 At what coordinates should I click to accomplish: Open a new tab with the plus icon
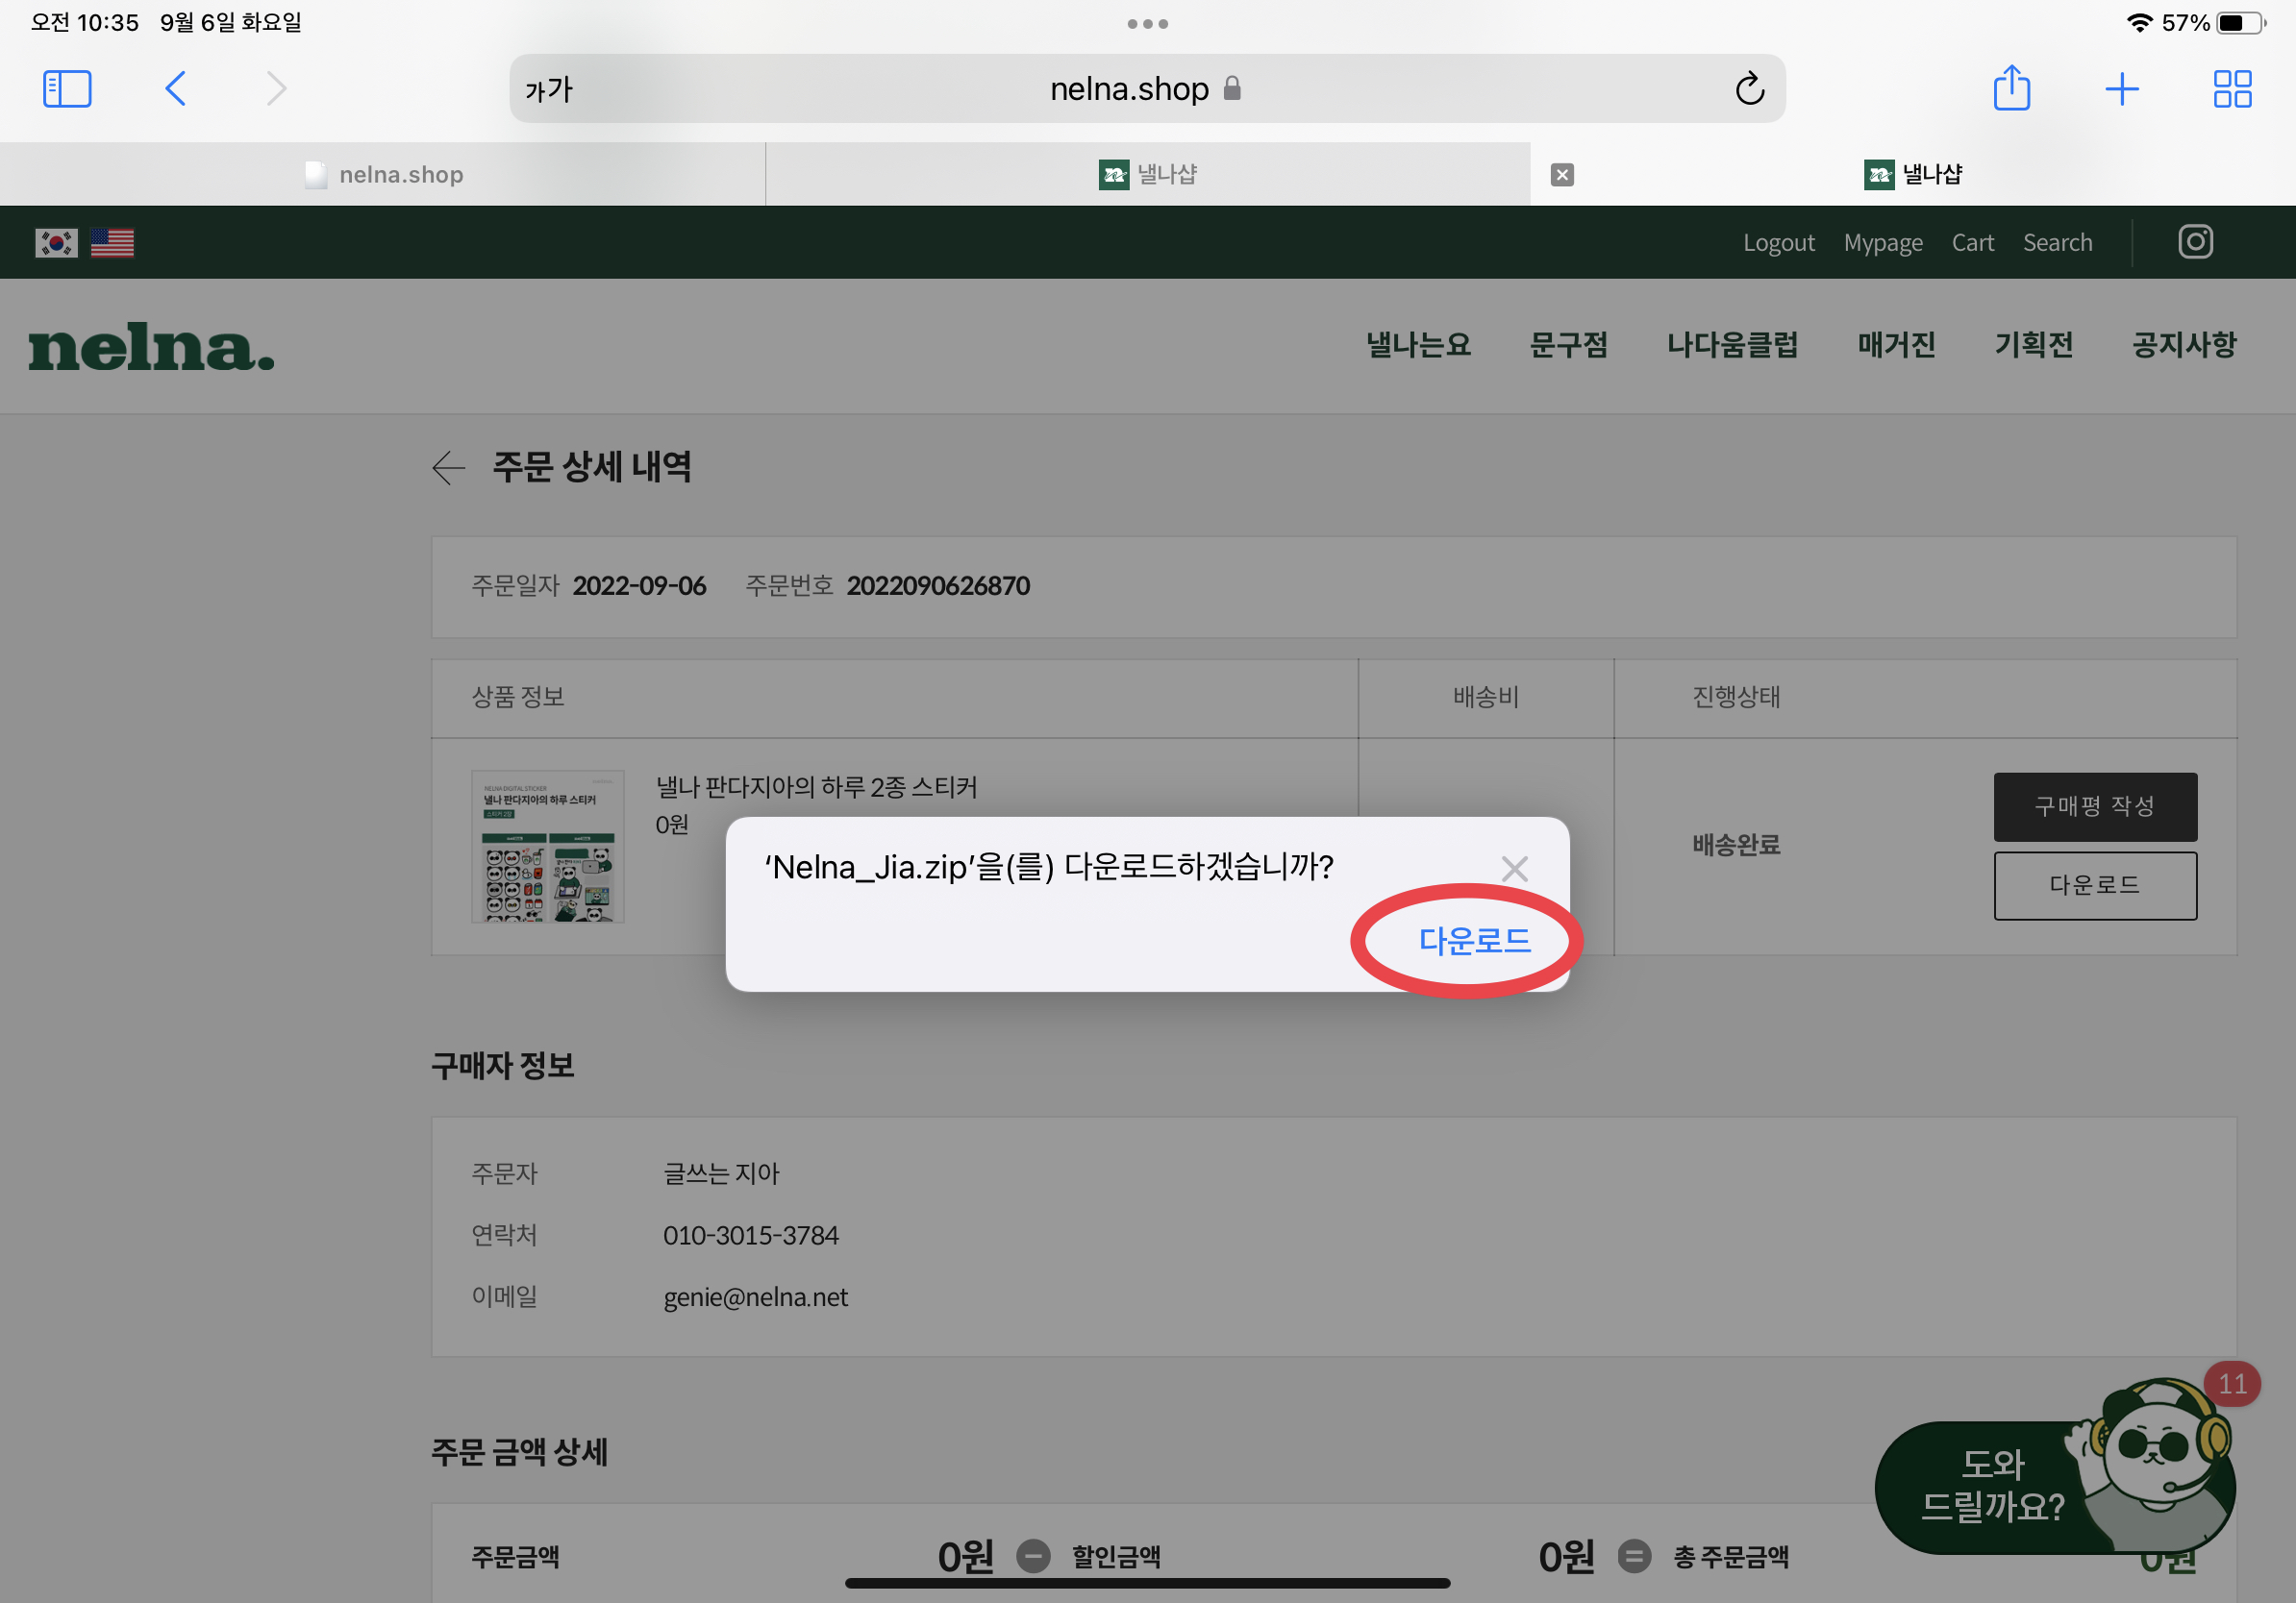pyautogui.click(x=2121, y=89)
